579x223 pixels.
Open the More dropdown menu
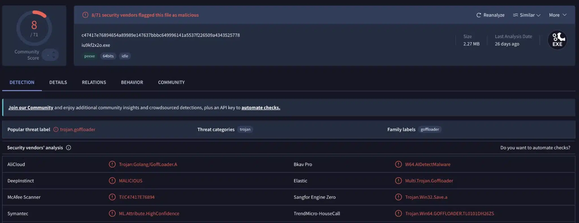click(x=558, y=15)
